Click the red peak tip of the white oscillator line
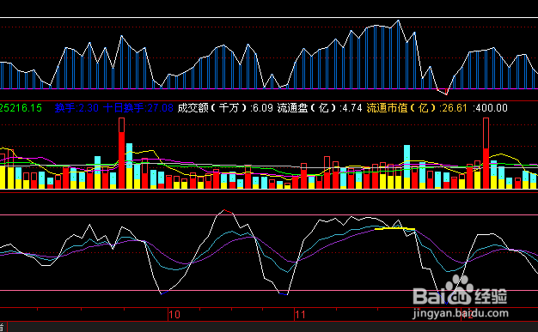 [227, 211]
